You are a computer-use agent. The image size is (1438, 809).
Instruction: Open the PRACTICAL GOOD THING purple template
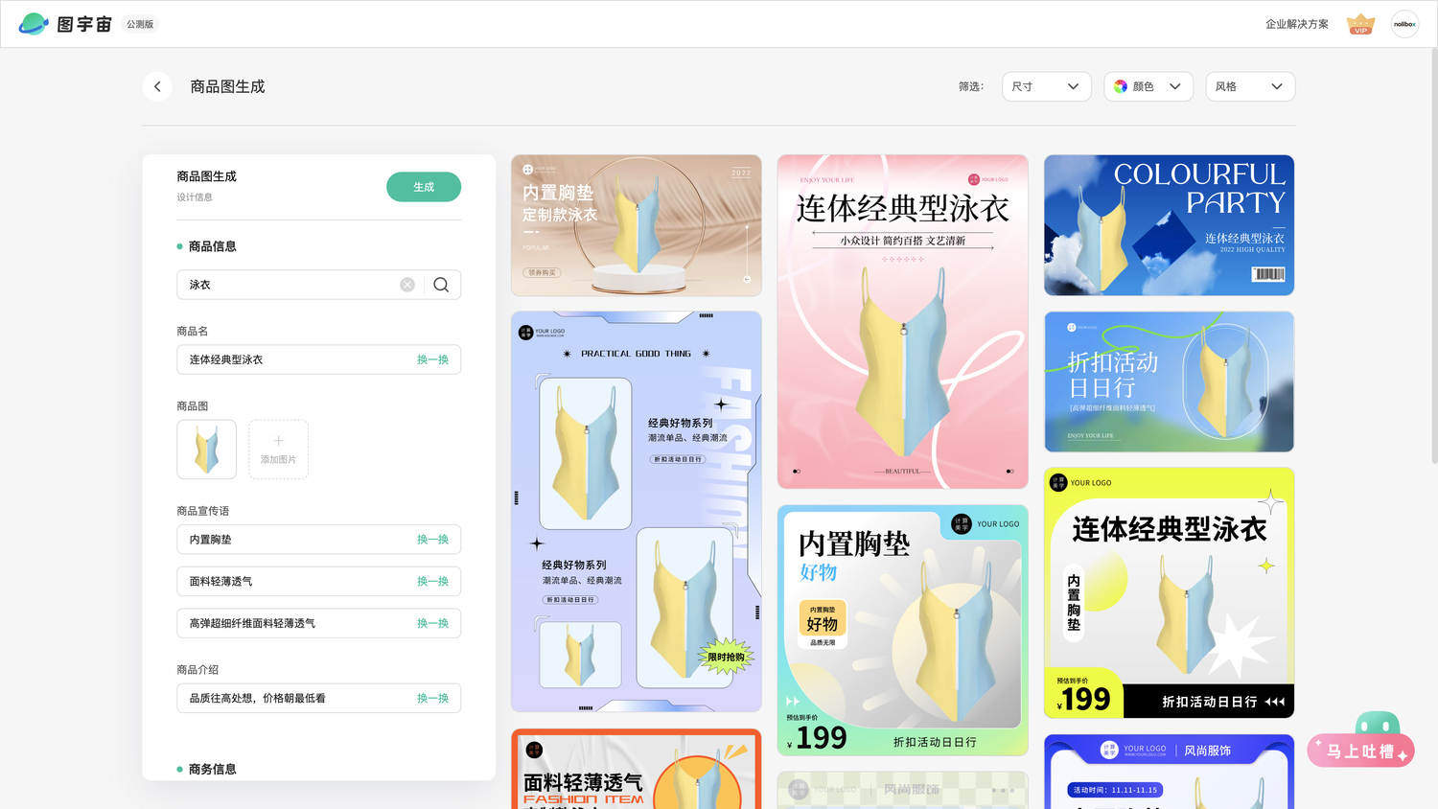point(637,511)
